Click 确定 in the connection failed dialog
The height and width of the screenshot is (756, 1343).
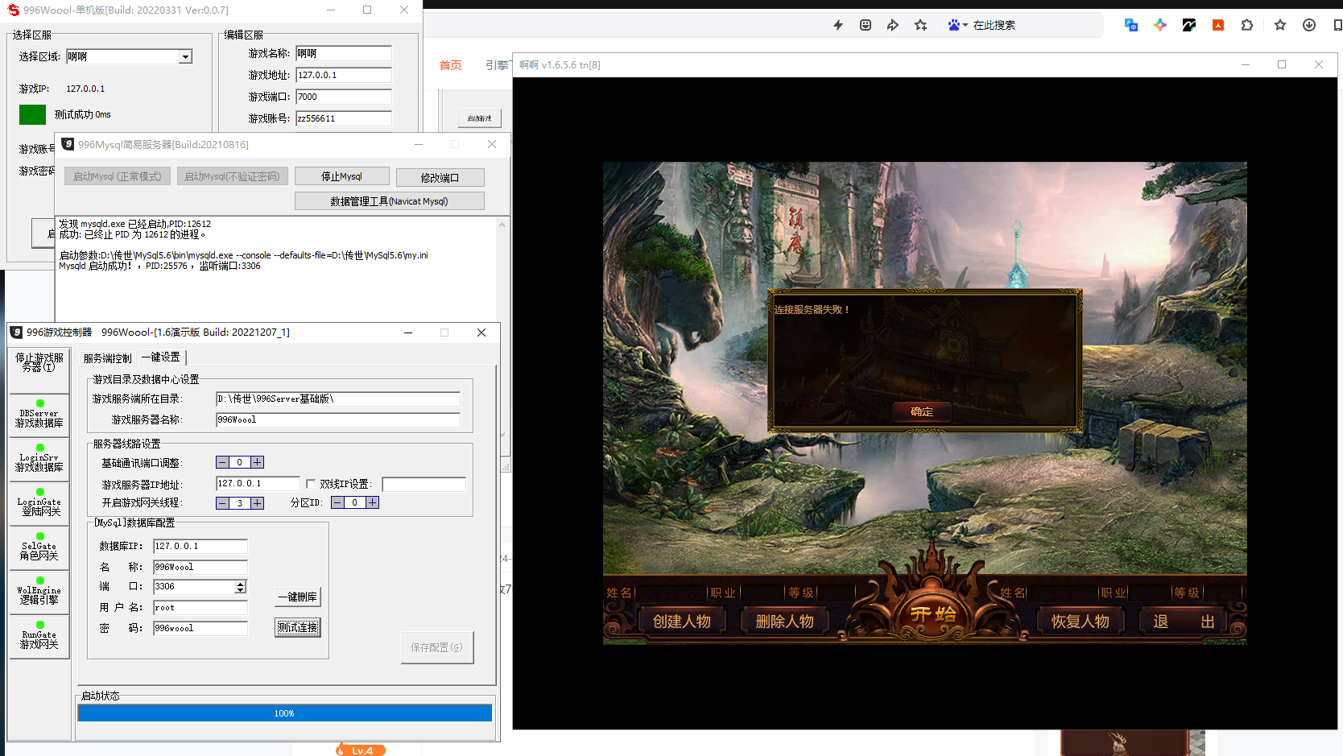[922, 411]
